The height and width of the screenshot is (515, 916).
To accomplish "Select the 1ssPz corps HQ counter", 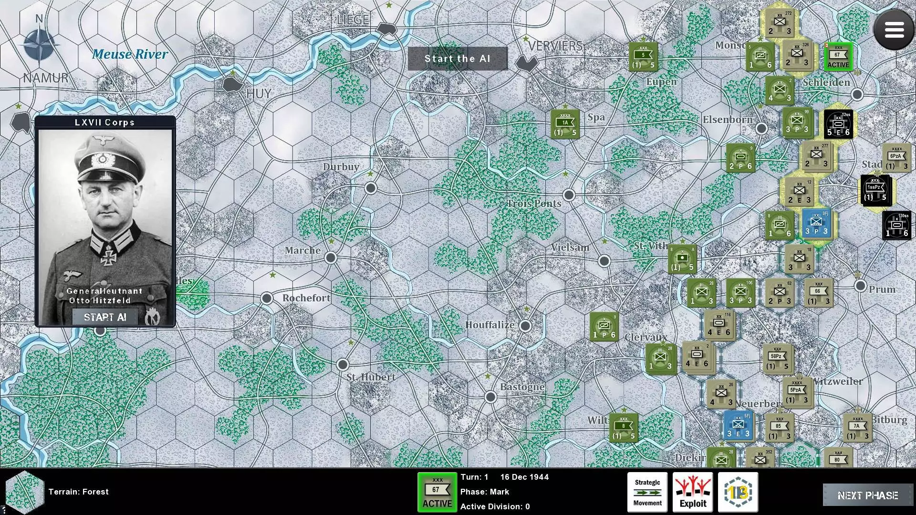I will coord(875,190).
